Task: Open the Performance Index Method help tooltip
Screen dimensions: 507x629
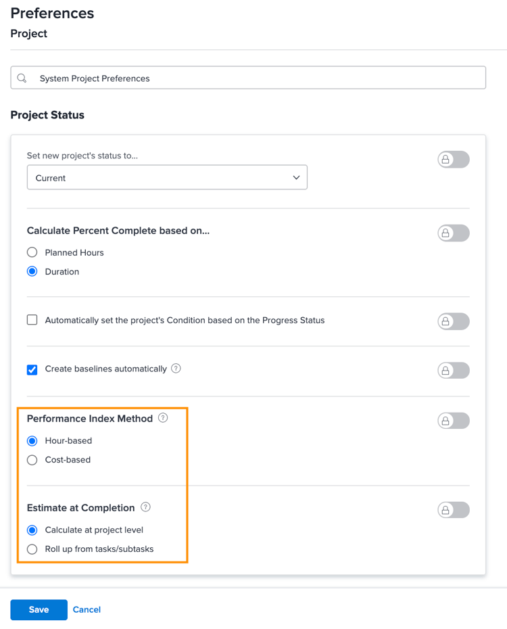Action: [162, 418]
